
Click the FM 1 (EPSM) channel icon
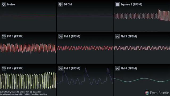[4, 36]
